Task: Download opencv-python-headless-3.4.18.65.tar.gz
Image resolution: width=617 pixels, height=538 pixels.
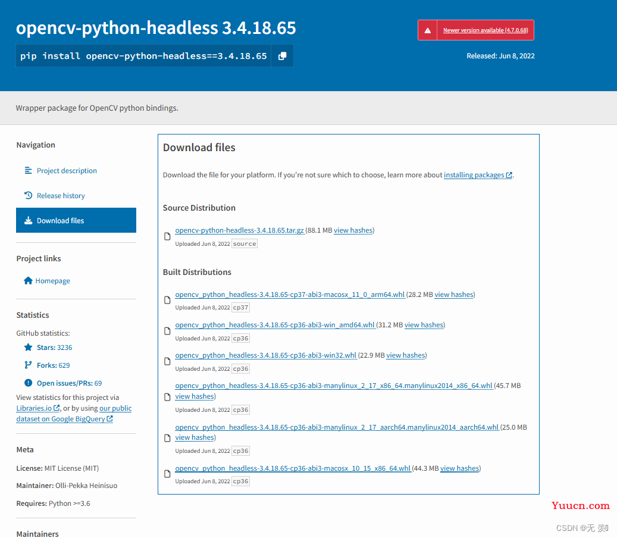Action: pos(240,230)
